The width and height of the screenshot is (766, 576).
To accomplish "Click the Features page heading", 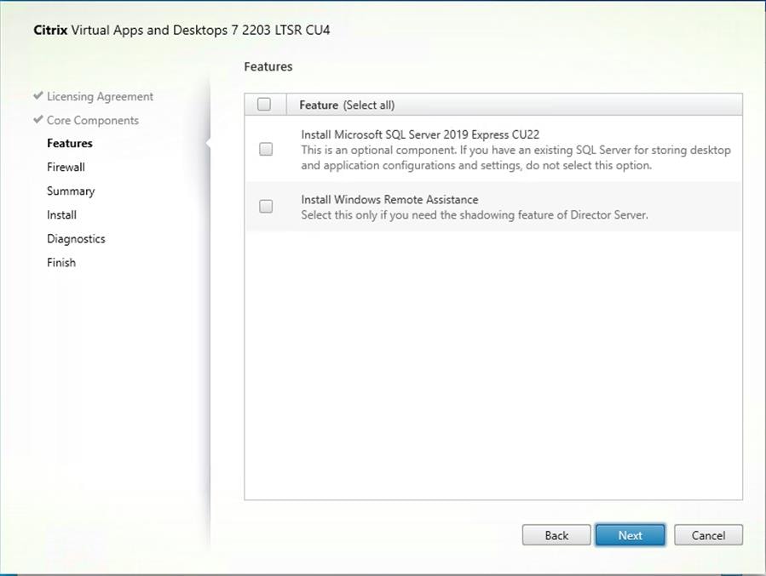I will [268, 66].
